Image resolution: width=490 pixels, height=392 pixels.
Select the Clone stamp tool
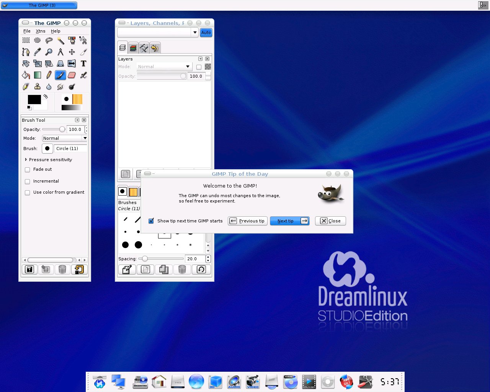[x=38, y=87]
